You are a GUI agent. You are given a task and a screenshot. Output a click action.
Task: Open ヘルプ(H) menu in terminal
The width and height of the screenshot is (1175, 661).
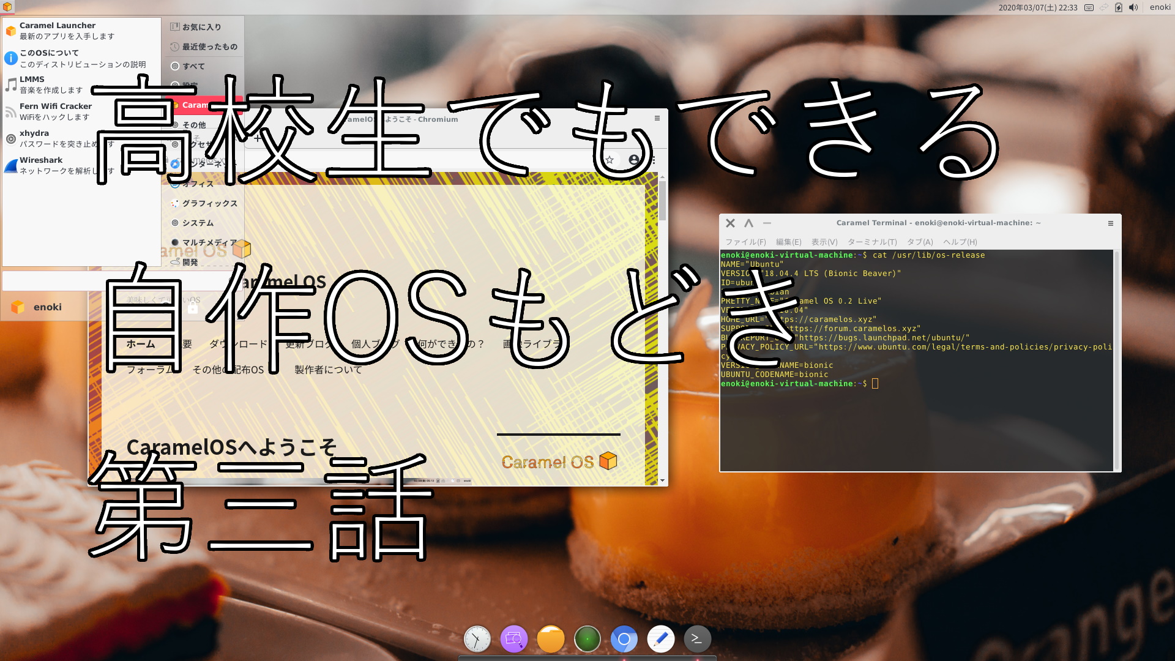pyautogui.click(x=960, y=242)
